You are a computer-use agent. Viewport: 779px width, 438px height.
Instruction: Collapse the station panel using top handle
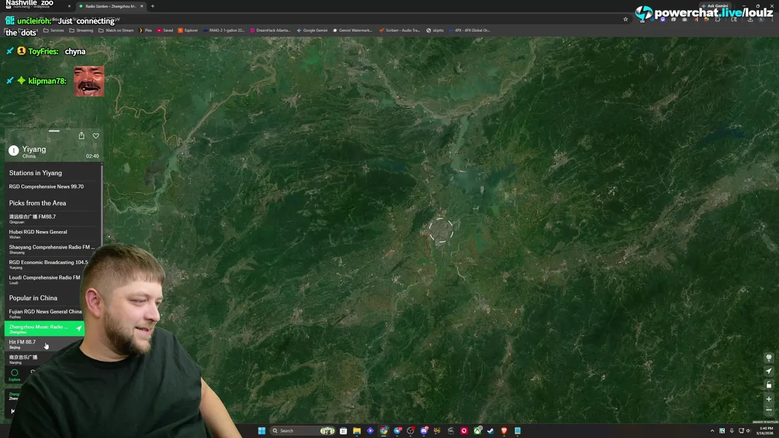(x=54, y=130)
